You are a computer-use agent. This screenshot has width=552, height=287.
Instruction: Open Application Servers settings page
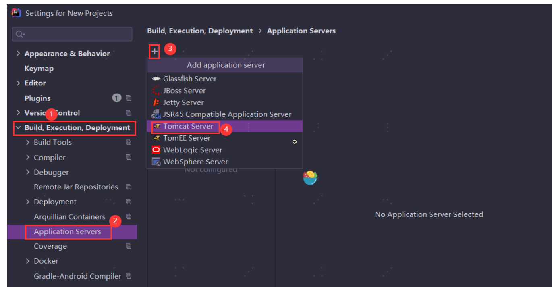[67, 232]
